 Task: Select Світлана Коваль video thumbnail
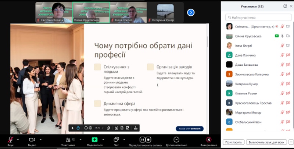pos(54,12)
